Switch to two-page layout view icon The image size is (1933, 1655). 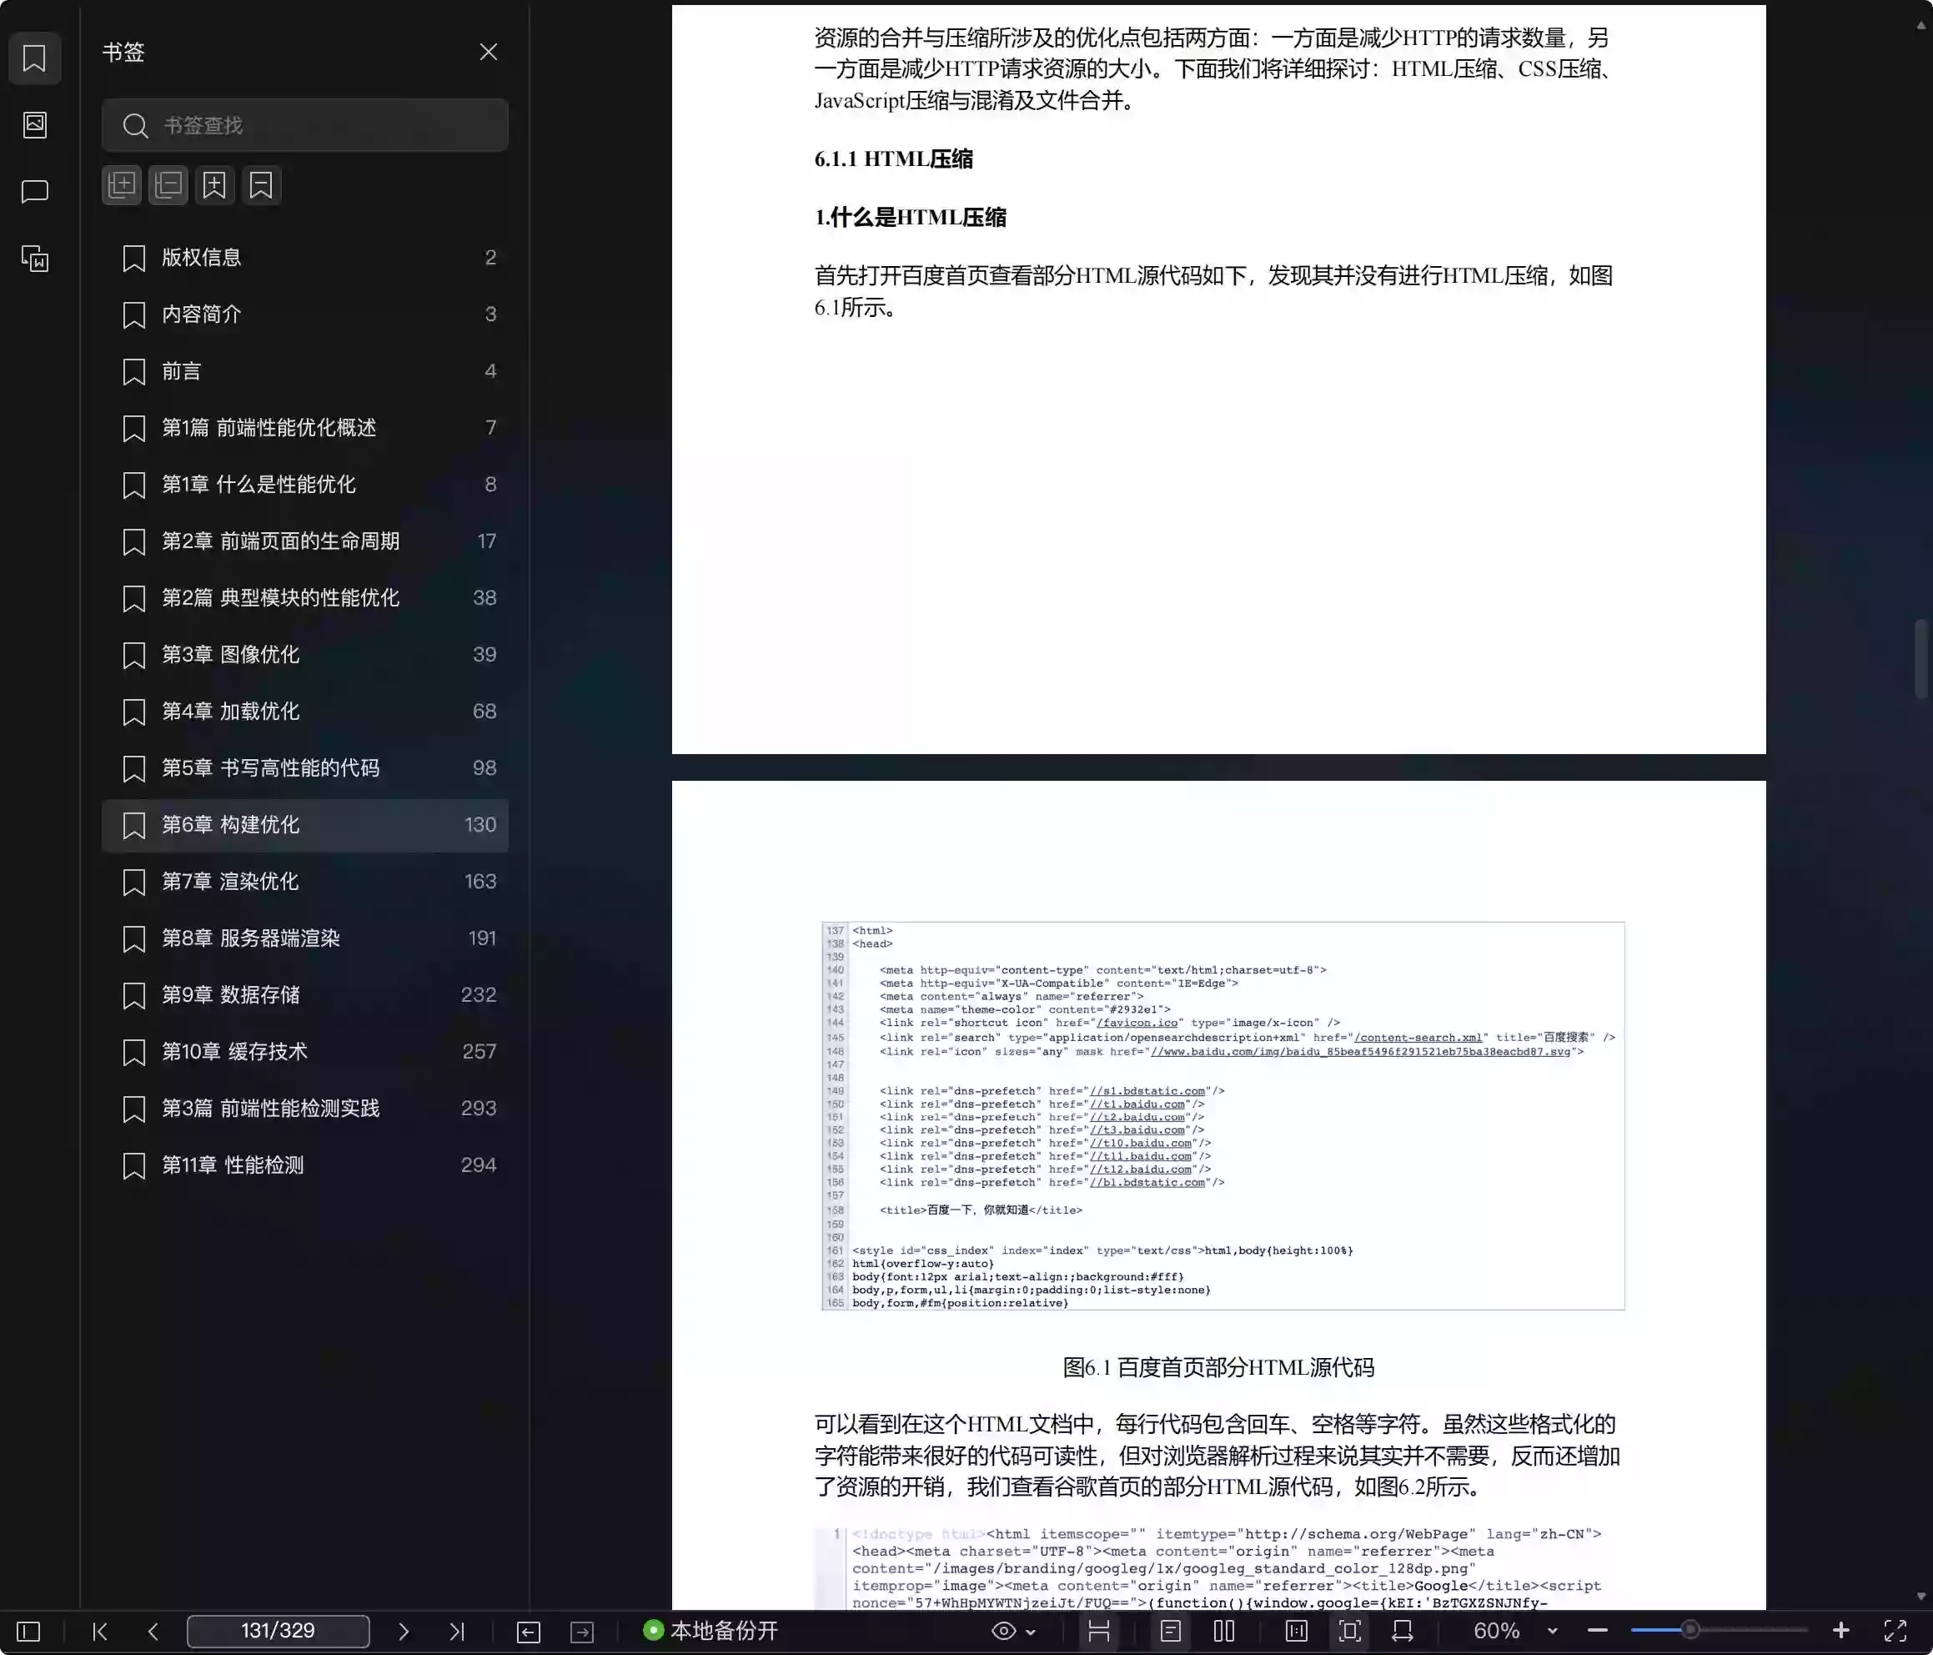(1223, 1631)
